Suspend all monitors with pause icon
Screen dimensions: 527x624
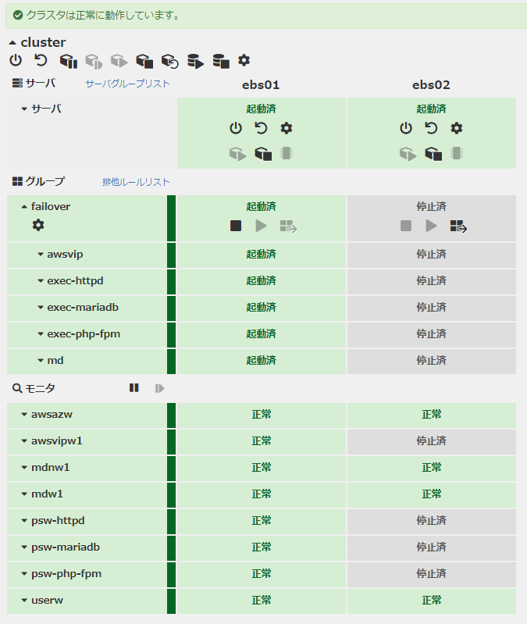pyautogui.click(x=134, y=388)
